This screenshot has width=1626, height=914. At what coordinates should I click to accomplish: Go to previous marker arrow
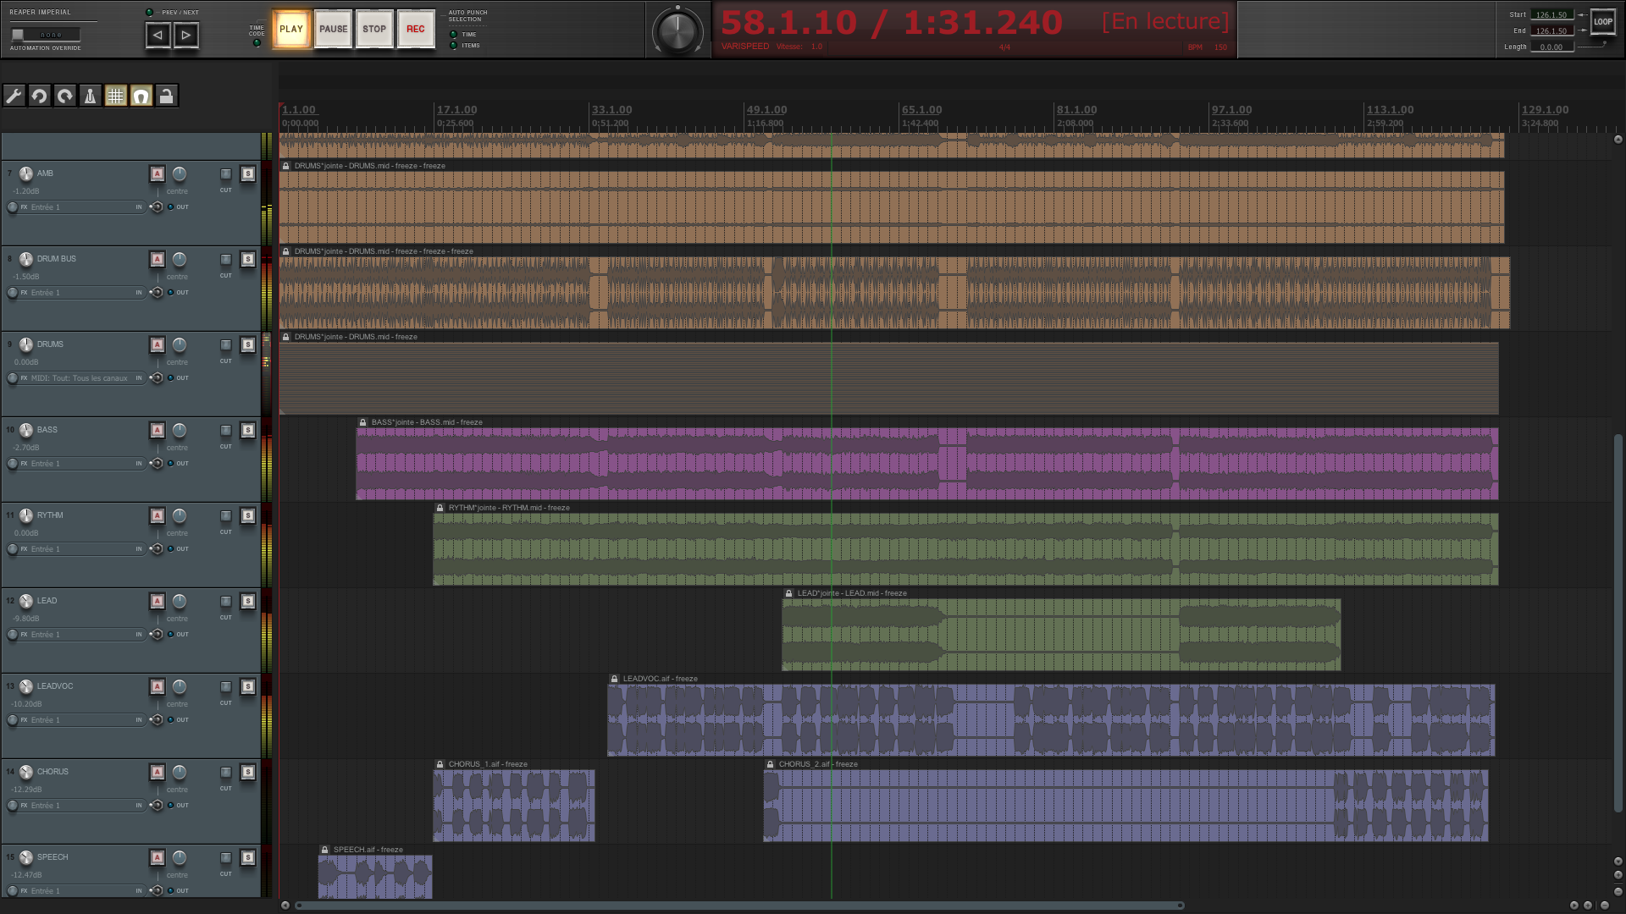coord(158,35)
